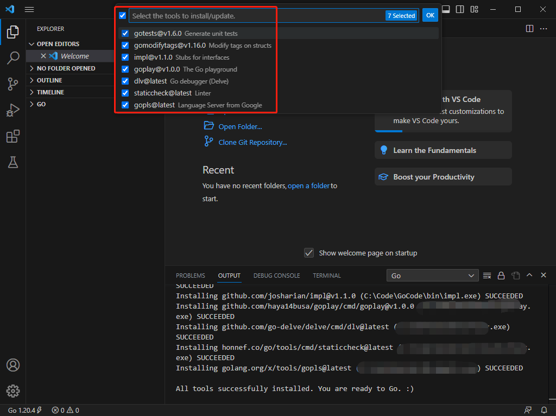Screen dimensions: 556x416
Task: Toggle panel layout icon in title bar
Action: coord(446,9)
